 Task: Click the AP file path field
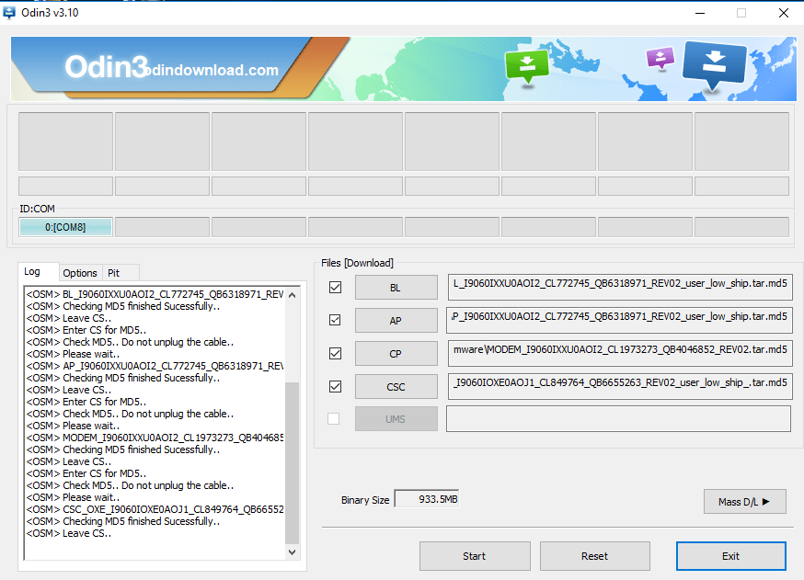(x=620, y=321)
